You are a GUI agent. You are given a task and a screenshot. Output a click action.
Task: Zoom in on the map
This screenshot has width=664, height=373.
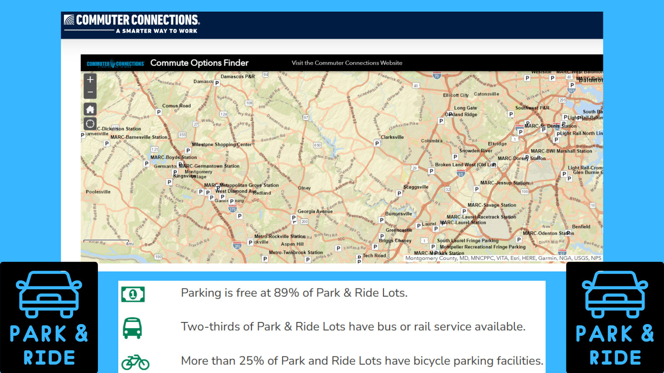coord(90,79)
